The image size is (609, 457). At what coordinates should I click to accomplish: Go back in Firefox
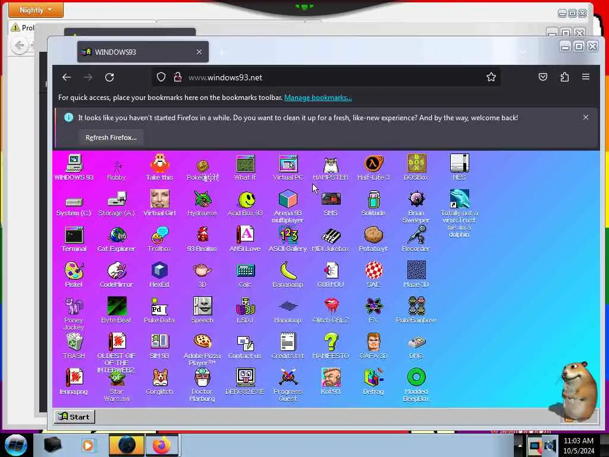tap(67, 77)
